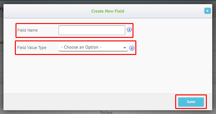The width and height of the screenshot is (216, 114).
Task: Click the dimmed page overlay left of the dialog
Action: click(2, 62)
